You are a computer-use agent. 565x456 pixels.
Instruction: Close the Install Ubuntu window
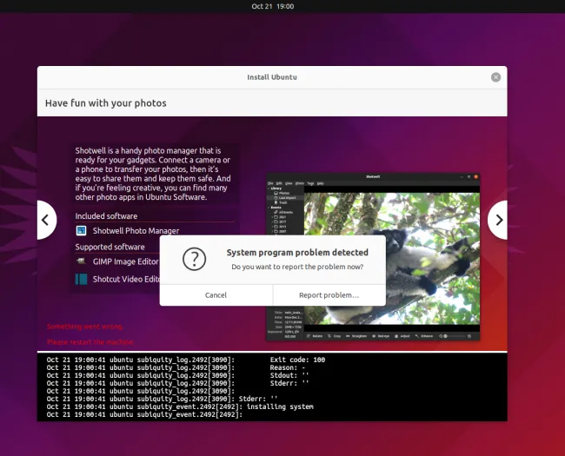click(495, 77)
